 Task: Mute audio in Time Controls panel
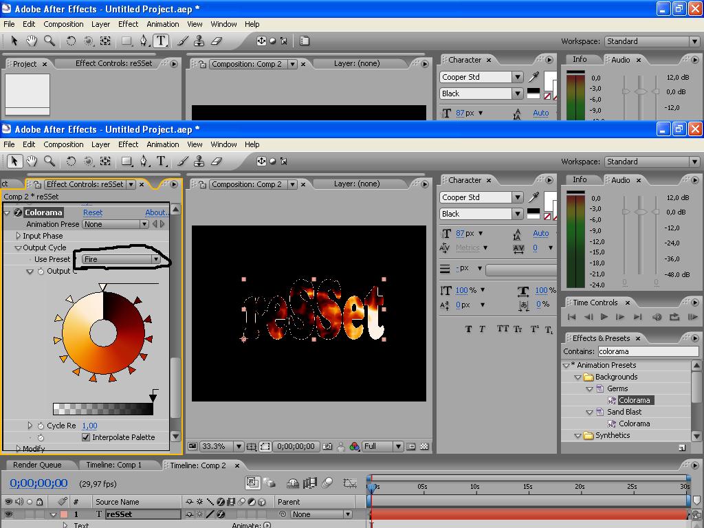[657, 317]
